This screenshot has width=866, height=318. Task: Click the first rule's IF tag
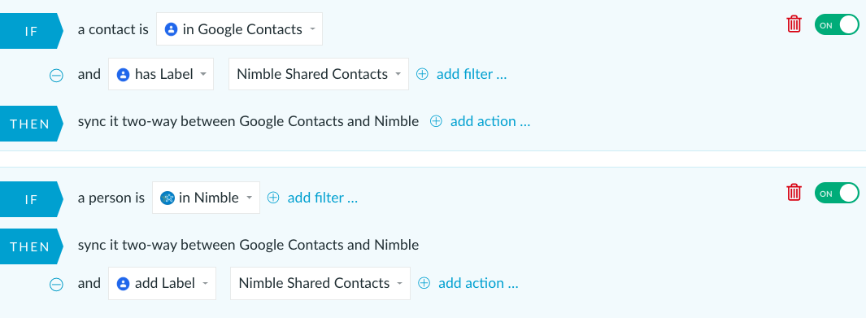tap(32, 31)
